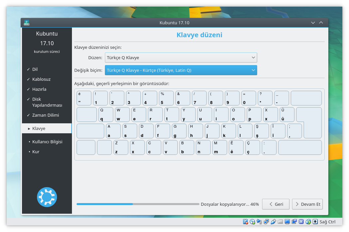This screenshot has height=232, width=349.
Task: Click the mouse integration status icon
Action: [308, 222]
